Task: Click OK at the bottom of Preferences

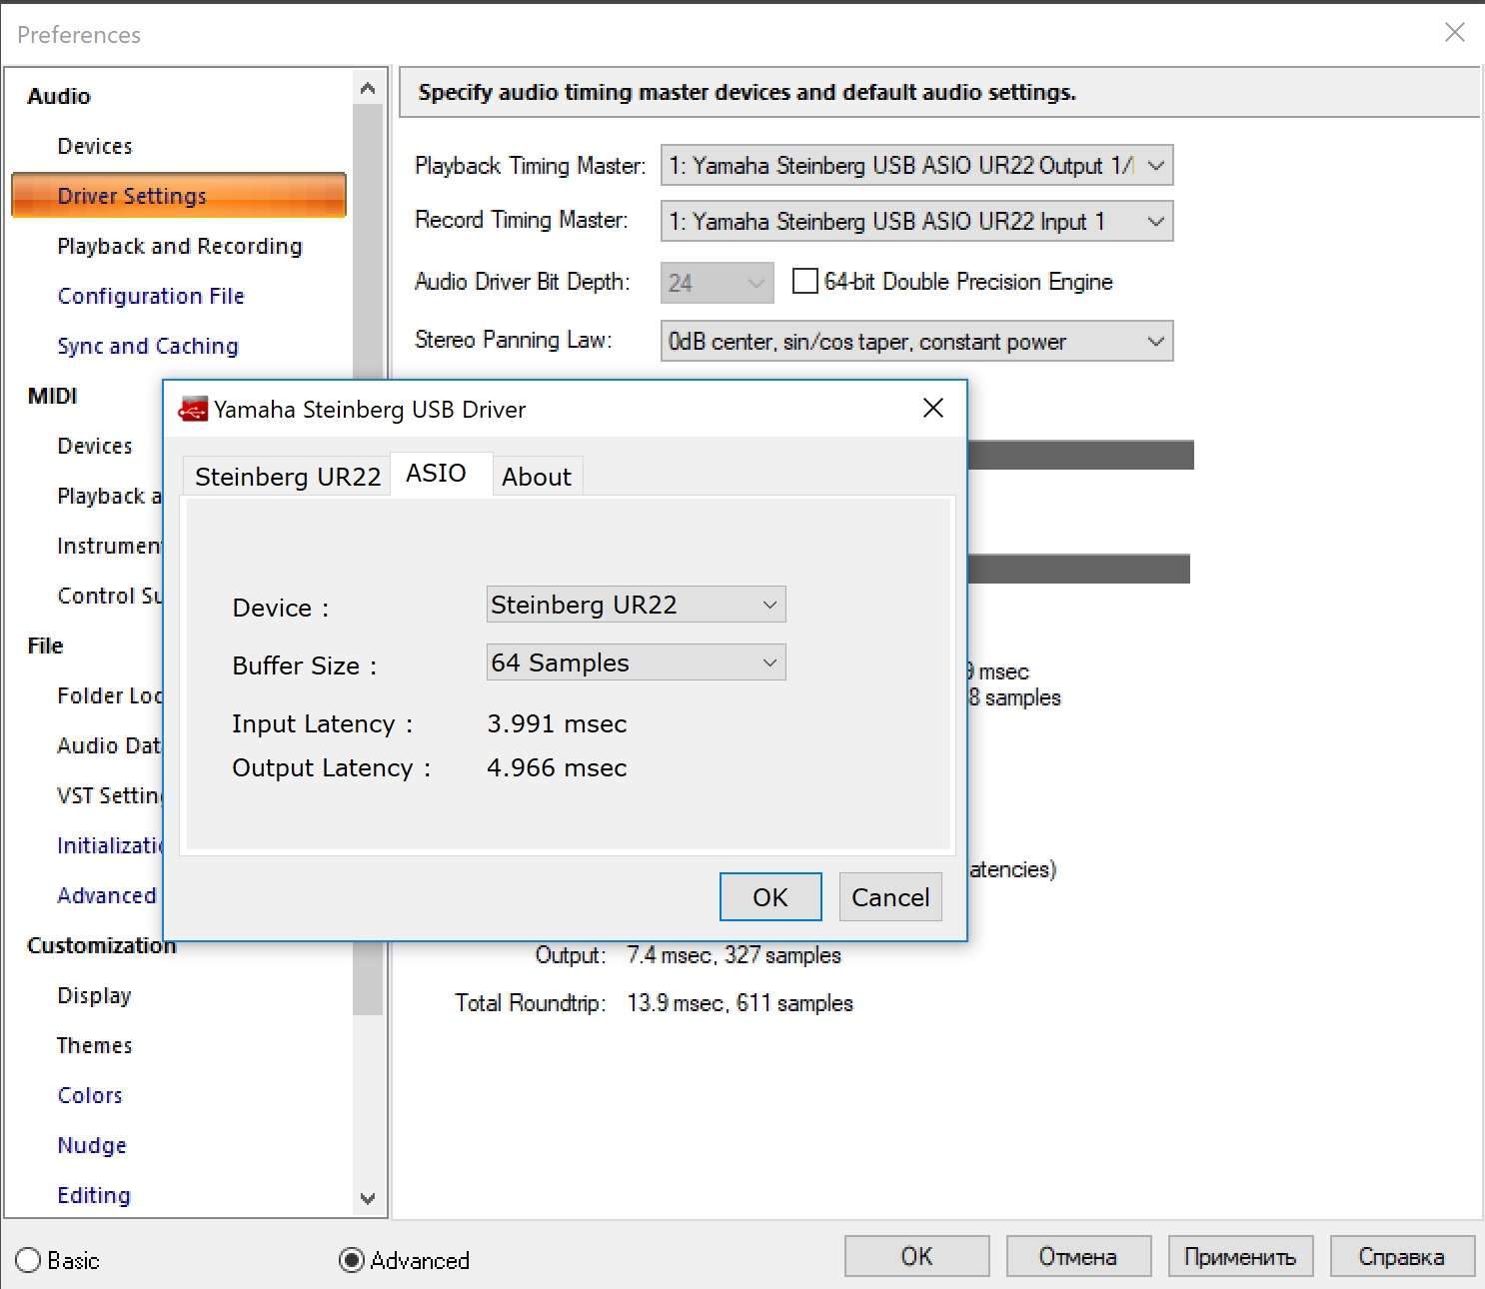Action: click(916, 1256)
